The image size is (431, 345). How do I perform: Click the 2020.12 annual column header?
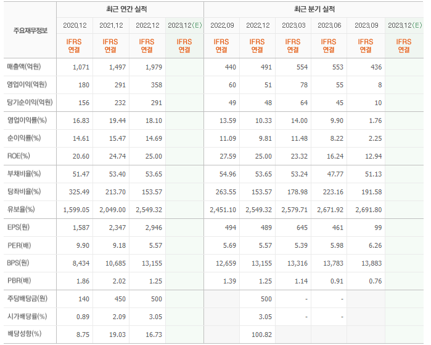[75, 25]
